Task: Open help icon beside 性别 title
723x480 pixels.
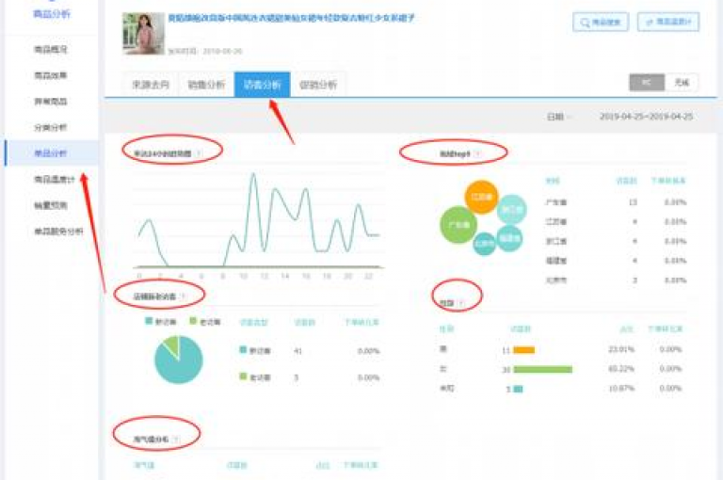Action: (x=461, y=303)
